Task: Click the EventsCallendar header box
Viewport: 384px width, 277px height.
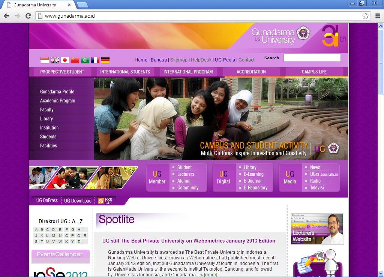Action: click(x=60, y=256)
